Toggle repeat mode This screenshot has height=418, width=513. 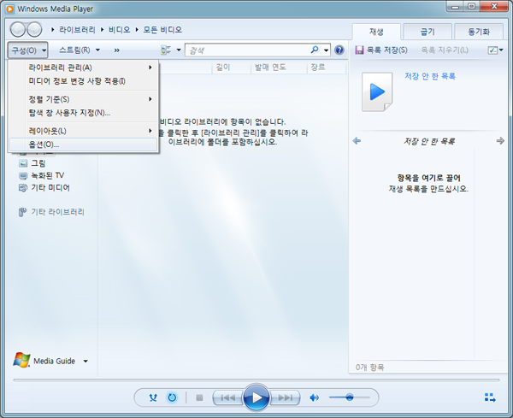pyautogui.click(x=172, y=397)
